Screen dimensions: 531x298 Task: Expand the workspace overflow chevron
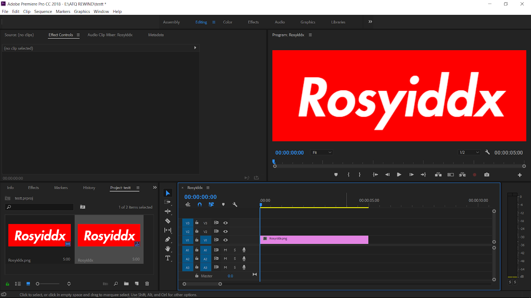point(370,22)
